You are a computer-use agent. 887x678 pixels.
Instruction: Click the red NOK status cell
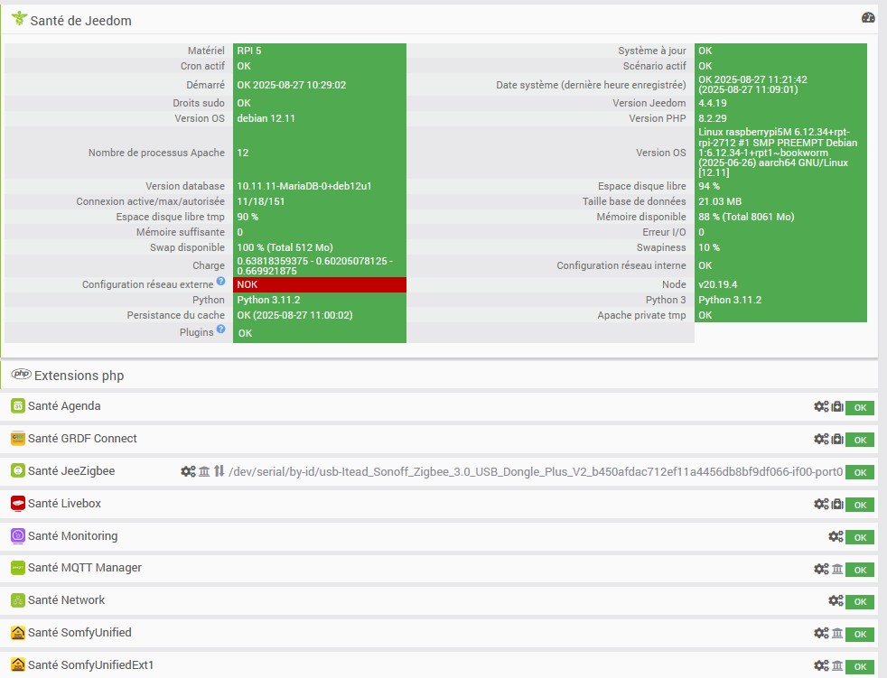[320, 284]
